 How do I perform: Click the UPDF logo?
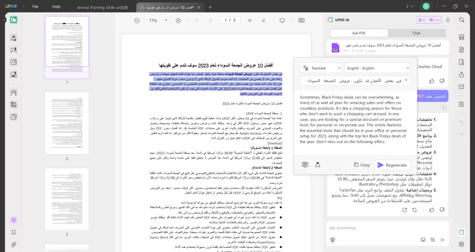click(11, 6)
